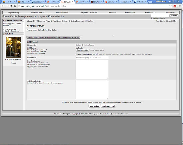
Task: Open the Adblock Plus extension icon
Action: point(175,6)
